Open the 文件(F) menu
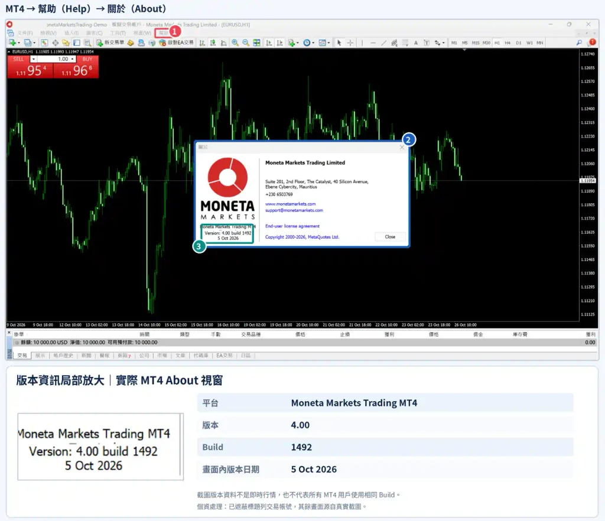 tap(25, 33)
